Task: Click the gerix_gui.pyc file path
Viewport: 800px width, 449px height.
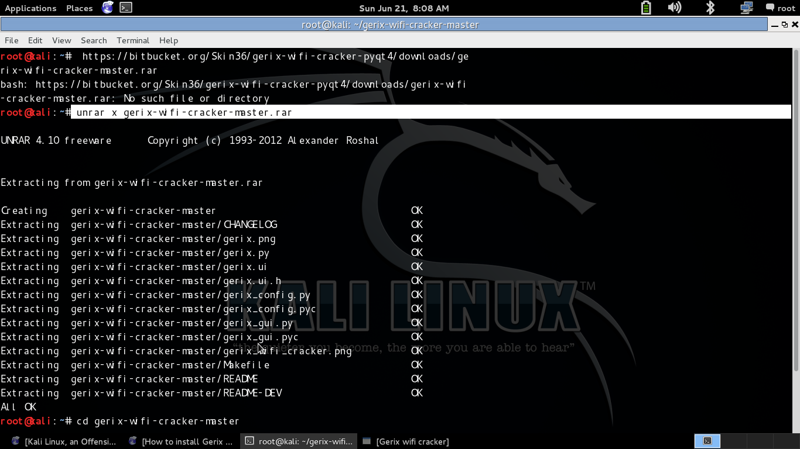Action: 185,337
